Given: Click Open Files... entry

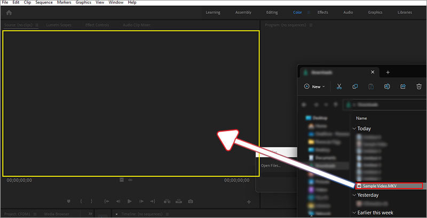Looking at the screenshot, I should point(271,166).
